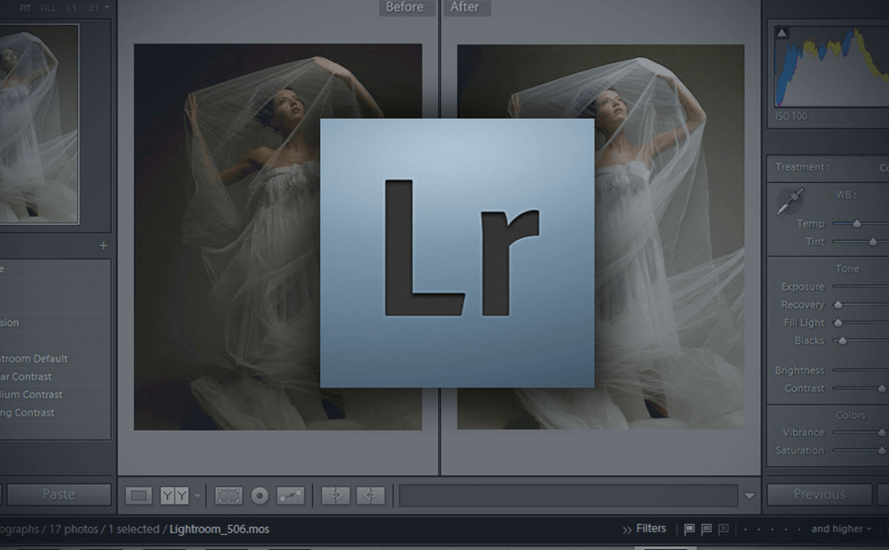889x550 pixels.
Task: Choose 1:1 zoom in Navigator header
Action: [71, 8]
